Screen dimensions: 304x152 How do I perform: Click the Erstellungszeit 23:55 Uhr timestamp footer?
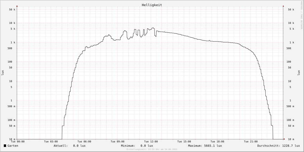(152, 149)
